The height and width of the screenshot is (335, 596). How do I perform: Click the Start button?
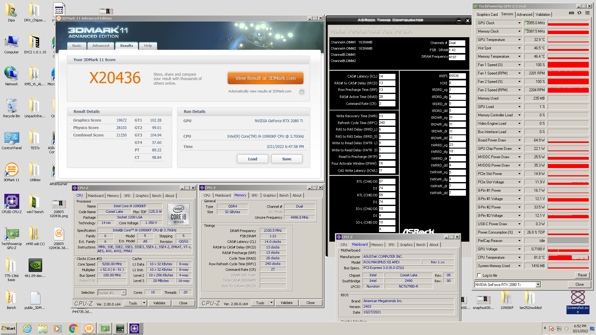[8, 328]
